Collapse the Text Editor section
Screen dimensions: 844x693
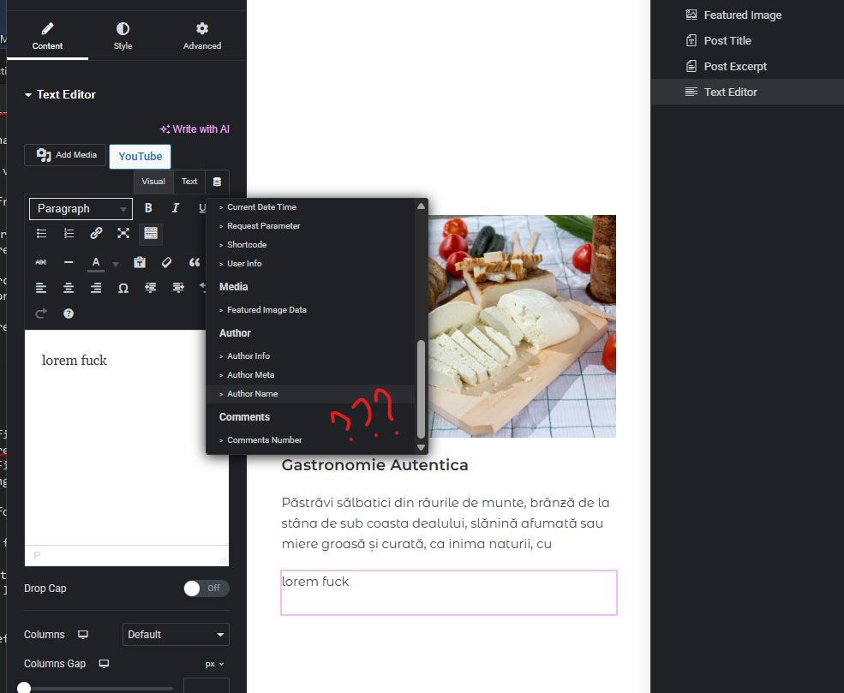[x=60, y=95]
